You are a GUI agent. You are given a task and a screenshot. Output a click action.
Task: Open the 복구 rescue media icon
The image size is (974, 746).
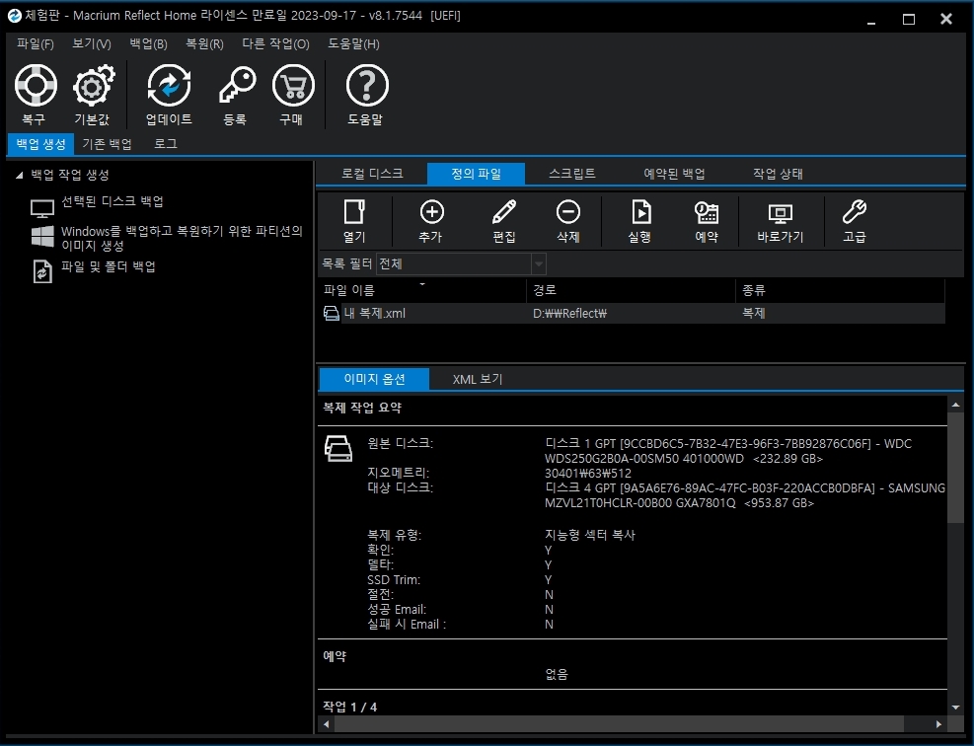pos(36,86)
